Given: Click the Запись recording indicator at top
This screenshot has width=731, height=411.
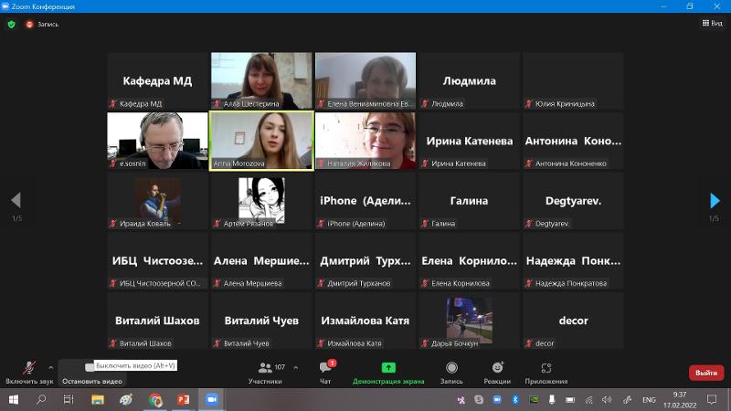Looking at the screenshot, I should [42, 24].
